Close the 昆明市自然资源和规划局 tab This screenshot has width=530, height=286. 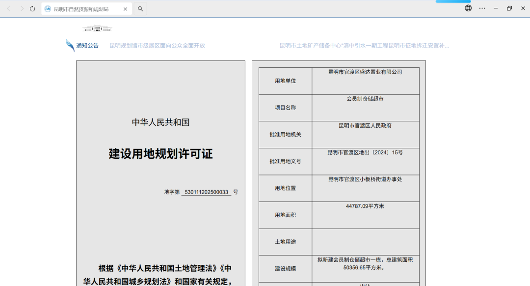(125, 9)
